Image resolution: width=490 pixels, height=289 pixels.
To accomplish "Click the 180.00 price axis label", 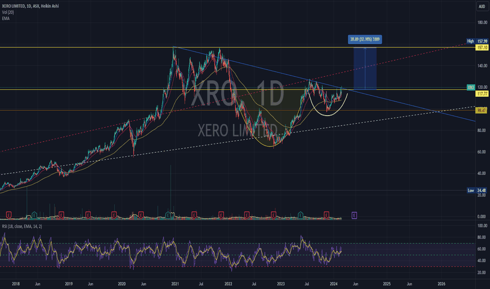I will pos(482,23).
